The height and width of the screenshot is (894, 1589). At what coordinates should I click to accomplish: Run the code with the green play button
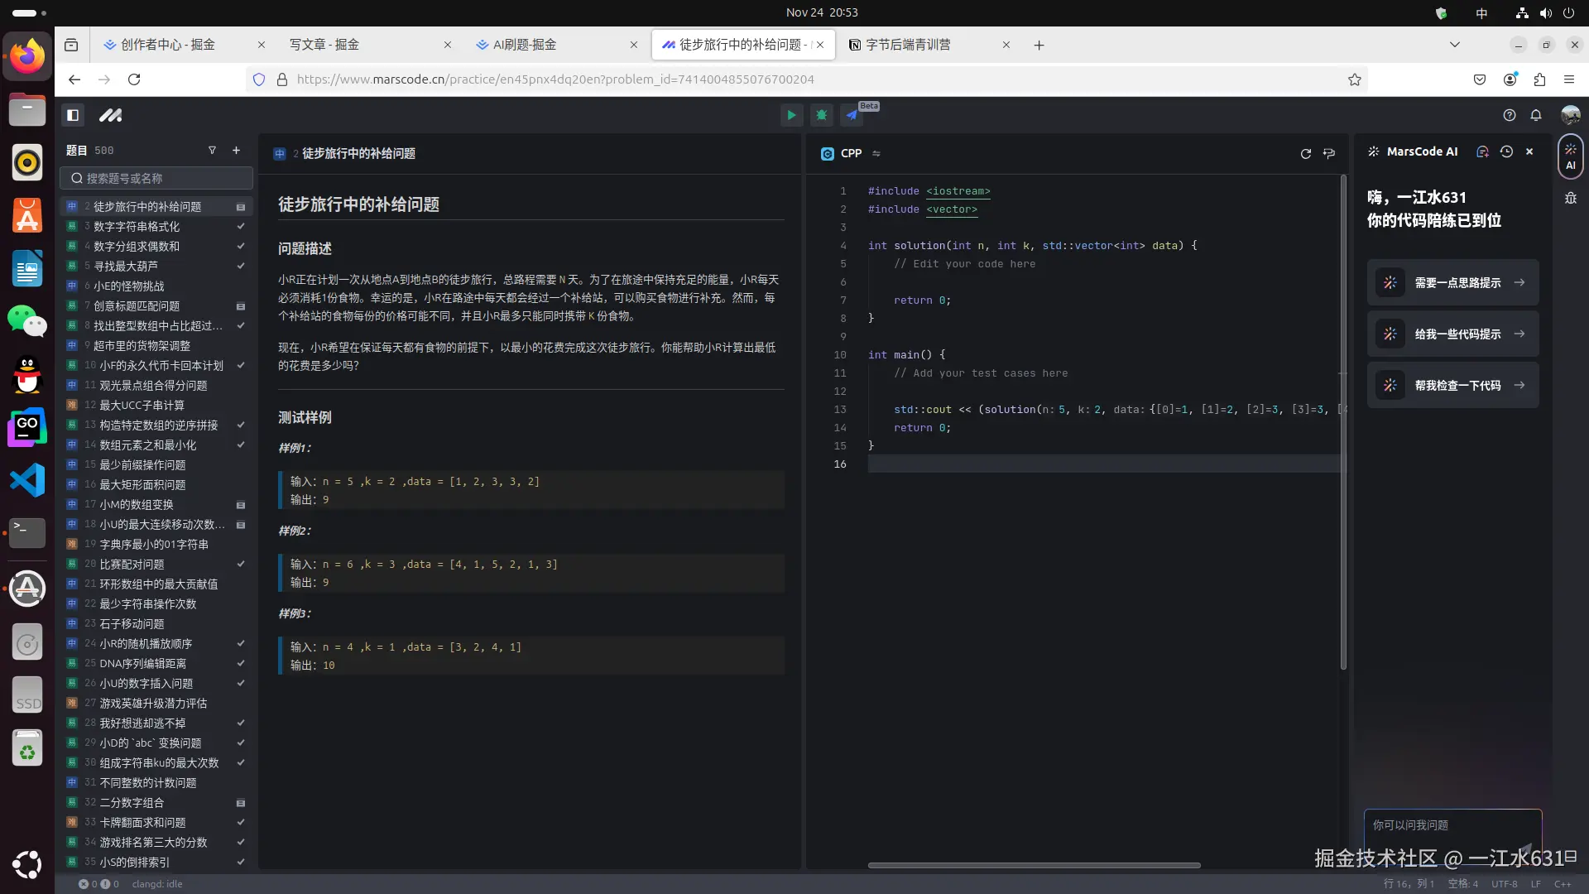791,115
